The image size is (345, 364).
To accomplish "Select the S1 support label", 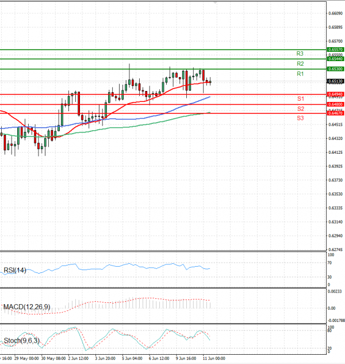I will 300,99.
